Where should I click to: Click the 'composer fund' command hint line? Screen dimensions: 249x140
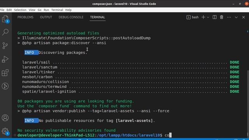(x=74, y=106)
